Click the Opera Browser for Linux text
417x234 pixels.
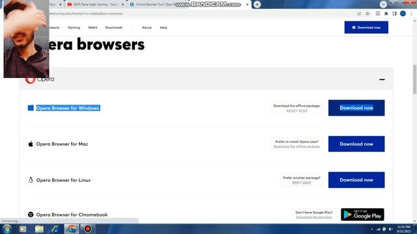[x=63, y=180]
